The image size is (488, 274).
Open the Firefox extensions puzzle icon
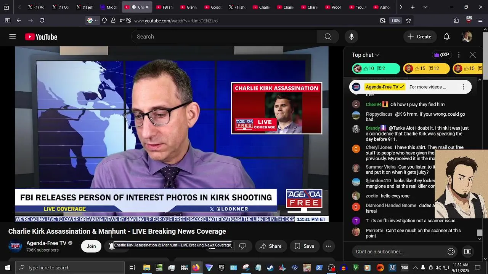click(456, 21)
